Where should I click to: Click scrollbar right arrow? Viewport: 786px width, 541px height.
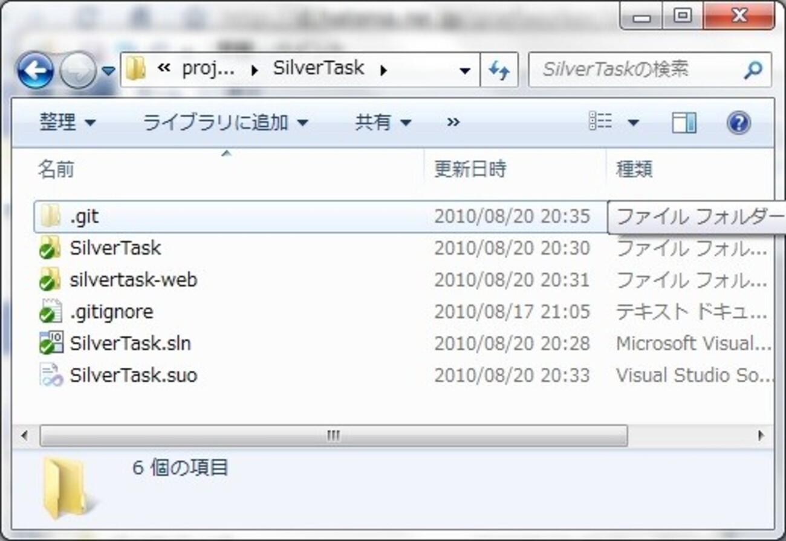pos(761,435)
